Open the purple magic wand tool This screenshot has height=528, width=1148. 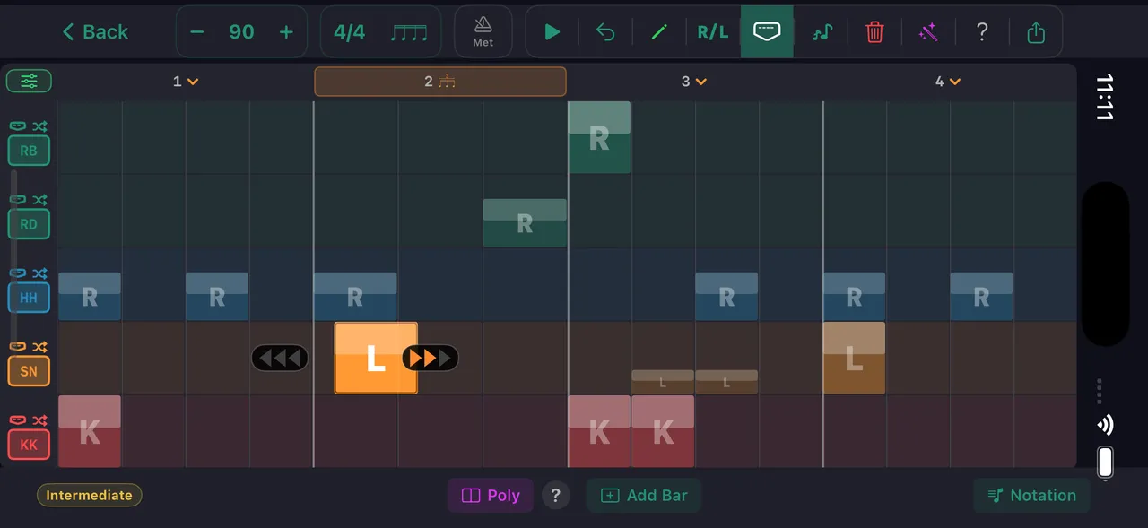tap(928, 32)
